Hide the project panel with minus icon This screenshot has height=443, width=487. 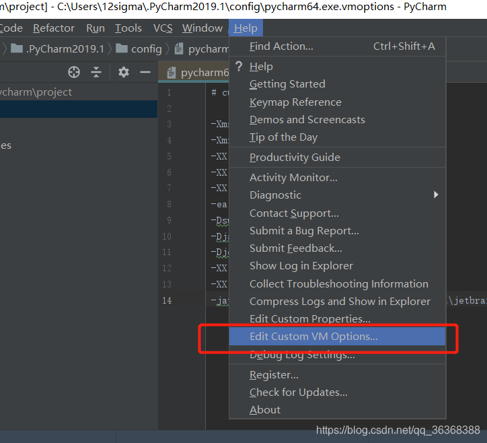[x=145, y=72]
